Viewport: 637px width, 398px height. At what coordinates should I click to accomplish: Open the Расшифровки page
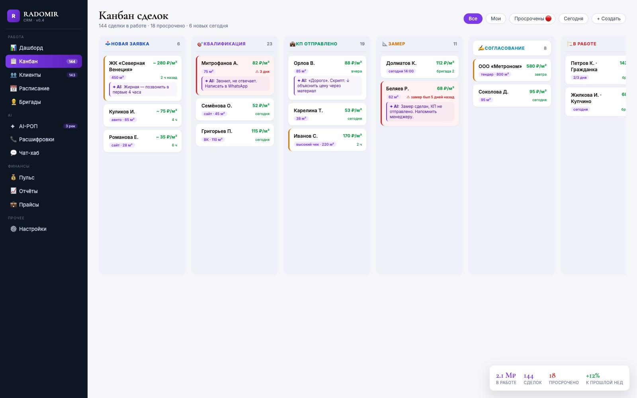click(44, 139)
